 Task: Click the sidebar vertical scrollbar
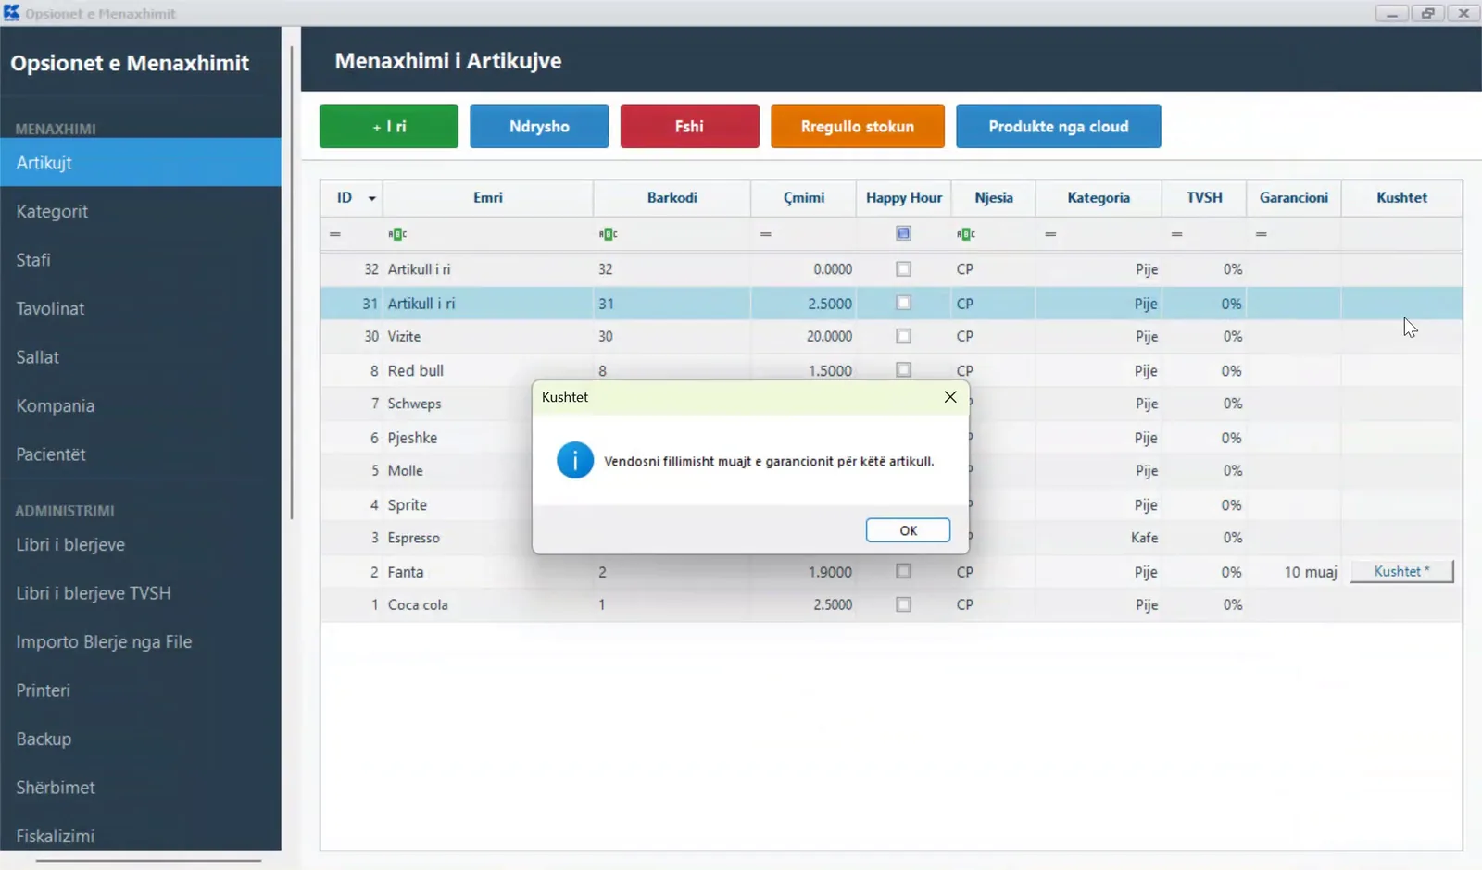click(x=292, y=282)
